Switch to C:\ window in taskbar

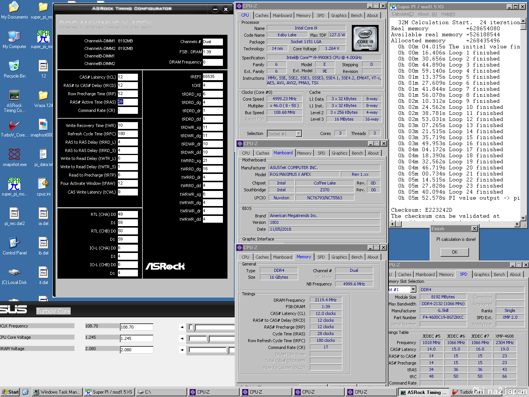point(161,392)
